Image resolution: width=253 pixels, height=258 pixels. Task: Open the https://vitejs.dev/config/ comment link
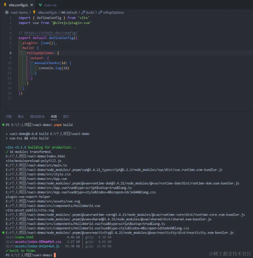(51, 33)
